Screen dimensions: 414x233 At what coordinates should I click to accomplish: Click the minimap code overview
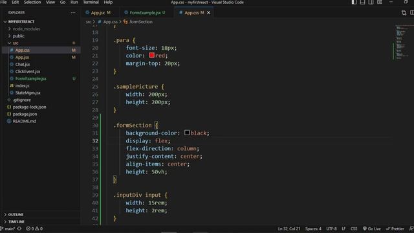pyautogui.click(x=403, y=42)
